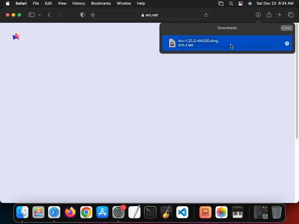Open the View menu
This screenshot has height=224, width=299.
(62, 3)
